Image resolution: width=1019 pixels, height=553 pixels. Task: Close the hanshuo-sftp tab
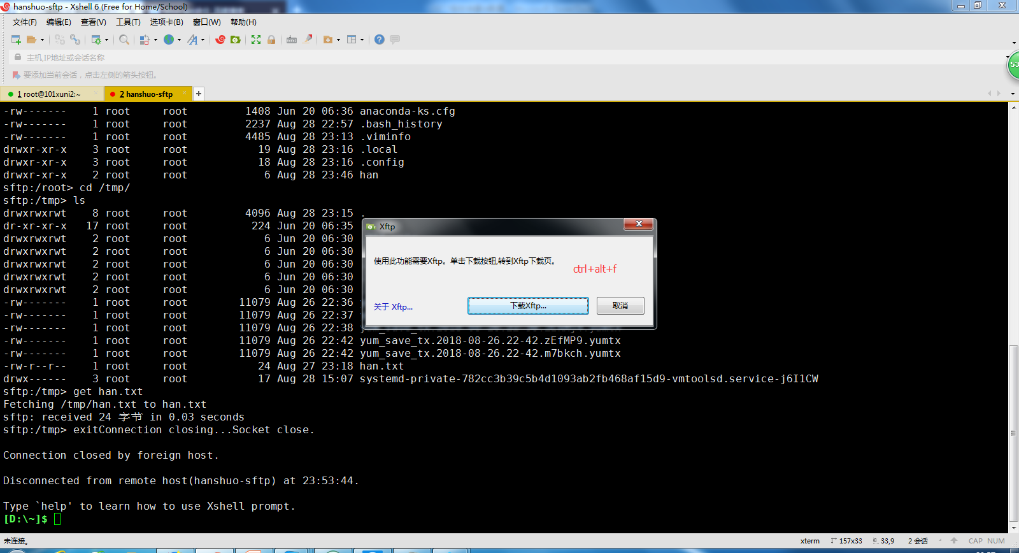pos(185,94)
